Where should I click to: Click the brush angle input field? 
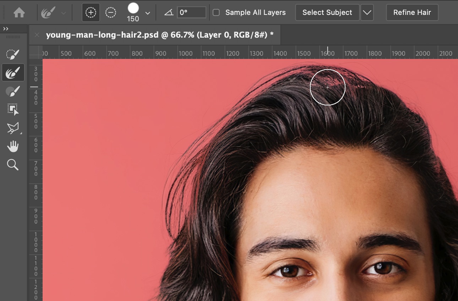[192, 12]
